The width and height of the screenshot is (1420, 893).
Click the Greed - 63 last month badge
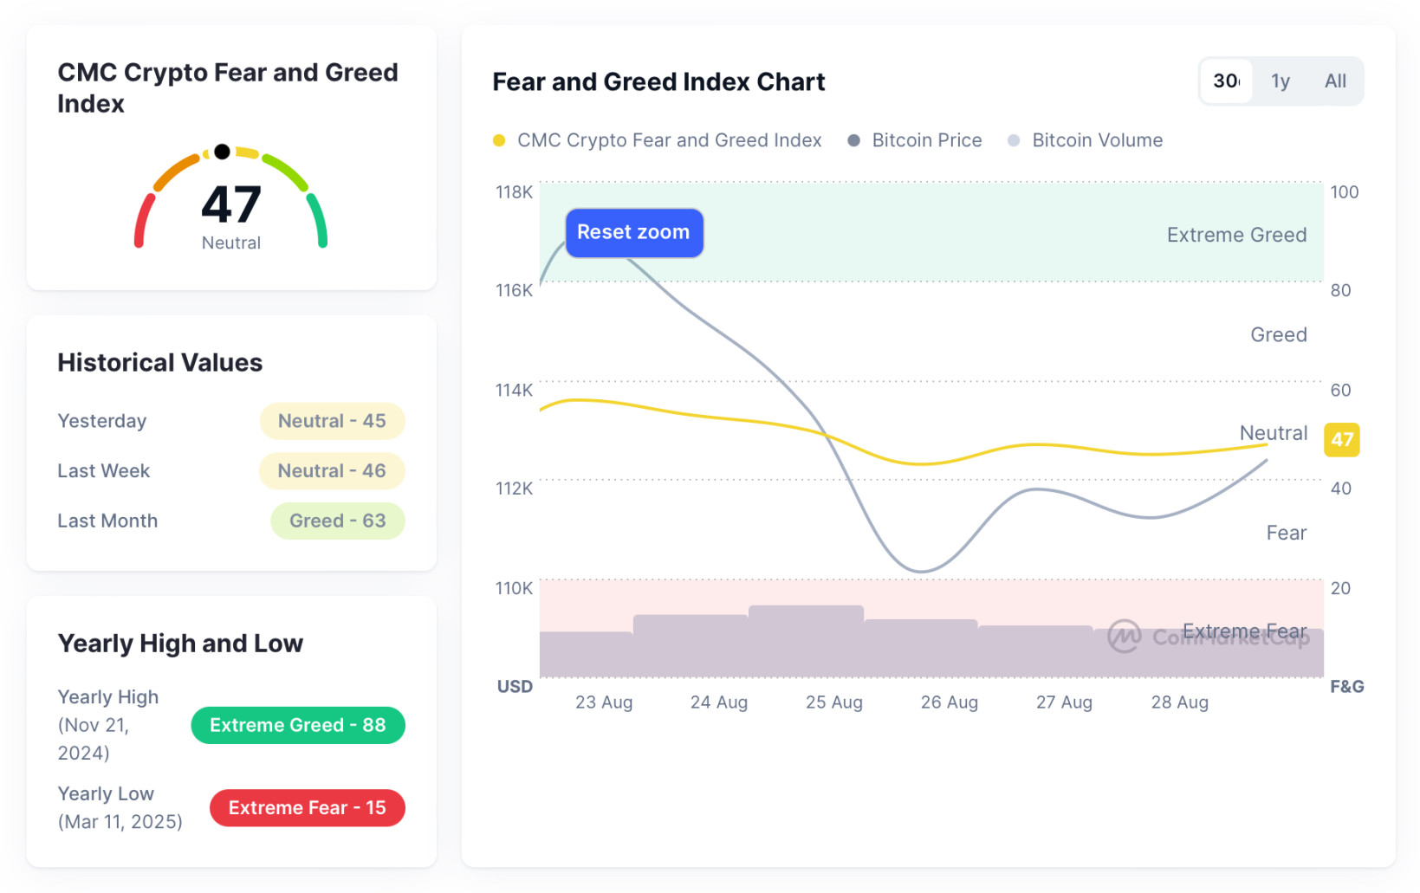coord(337,521)
